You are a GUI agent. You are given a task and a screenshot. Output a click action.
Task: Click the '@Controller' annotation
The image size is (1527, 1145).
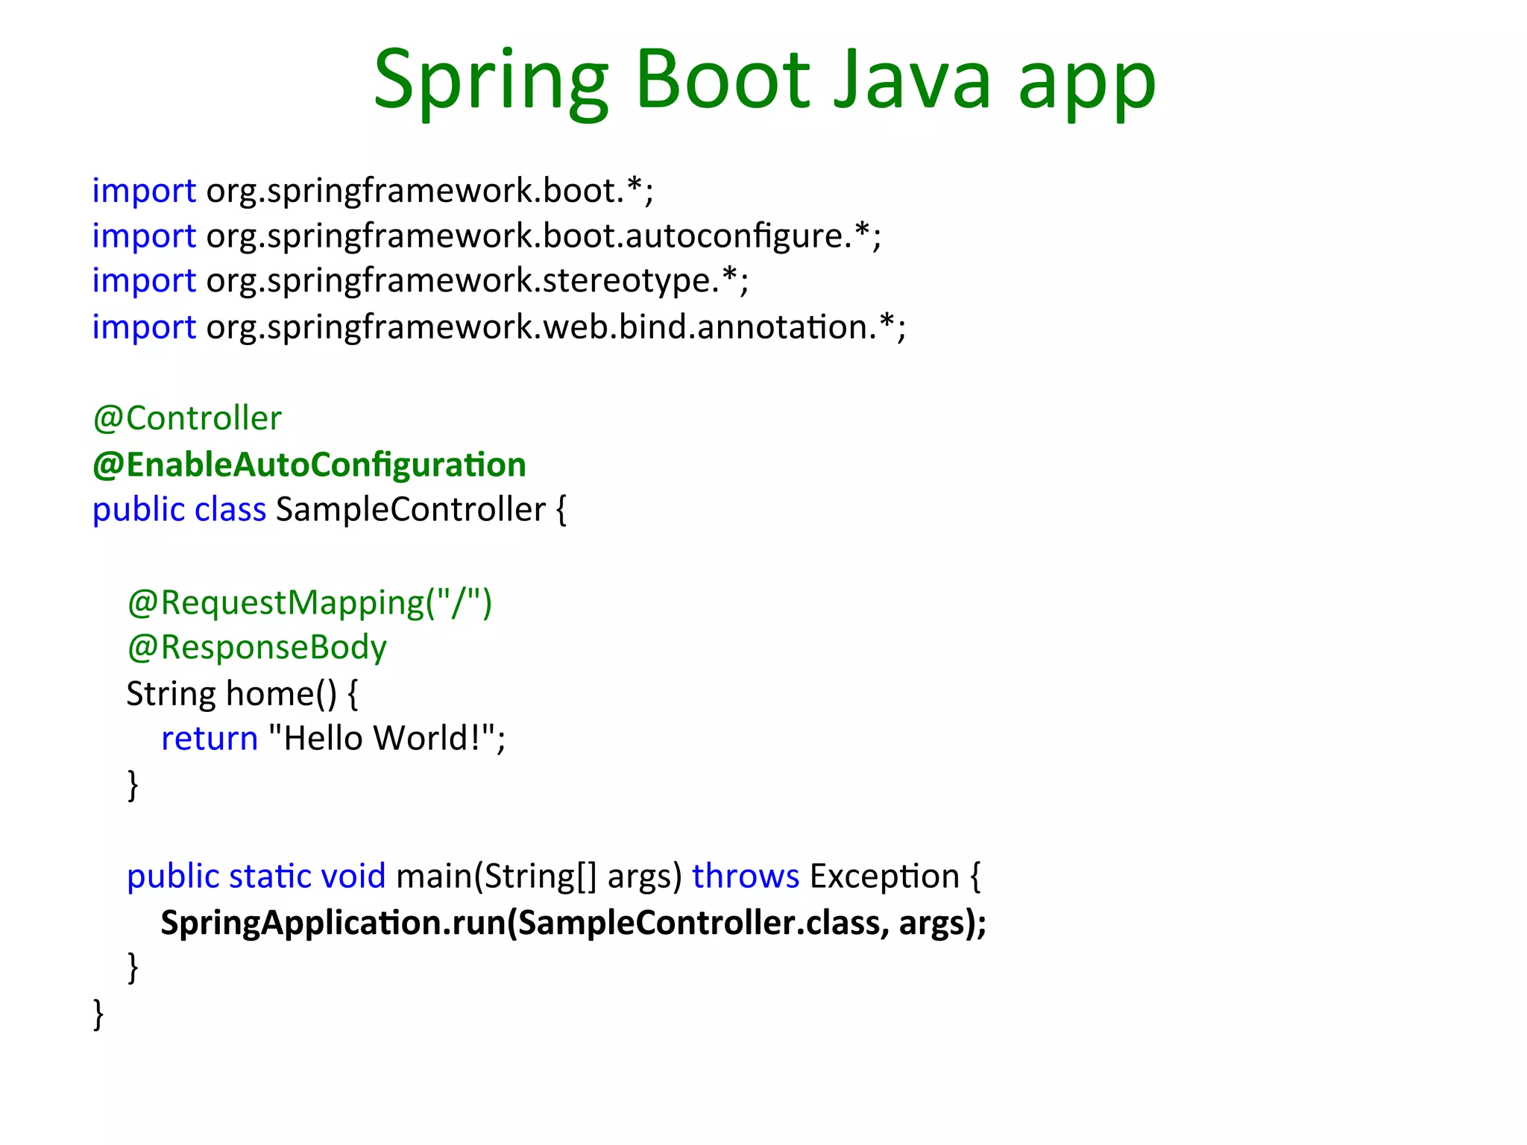187,418
